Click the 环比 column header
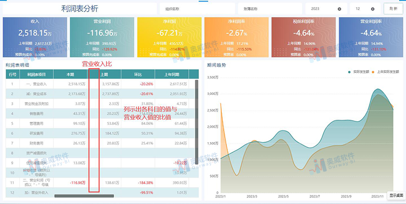The image size is (406, 204). (x=138, y=75)
